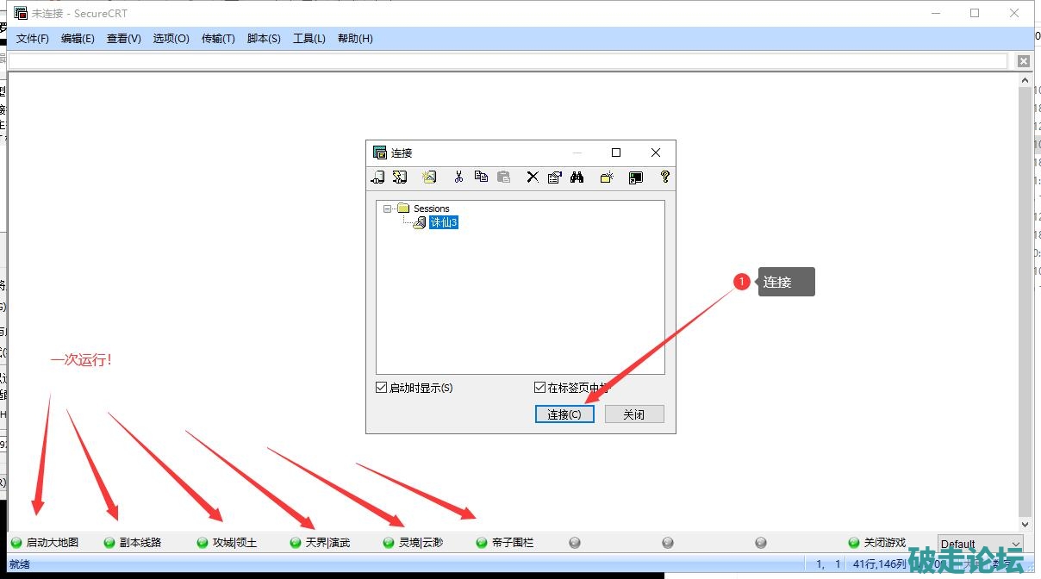Toggle the 启动时显示(S) checkbox
Image resolution: width=1041 pixels, height=579 pixels.
click(382, 388)
